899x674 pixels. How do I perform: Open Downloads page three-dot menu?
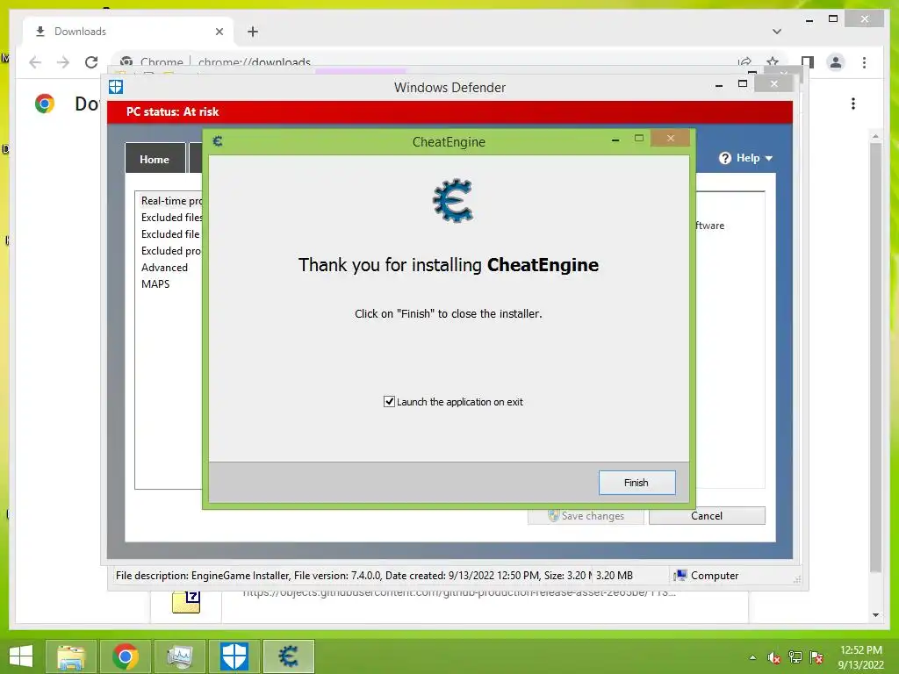(x=853, y=104)
